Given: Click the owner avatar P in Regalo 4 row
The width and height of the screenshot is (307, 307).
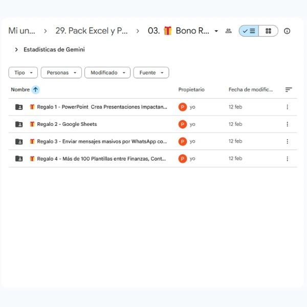Looking at the screenshot, I should 183,159.
